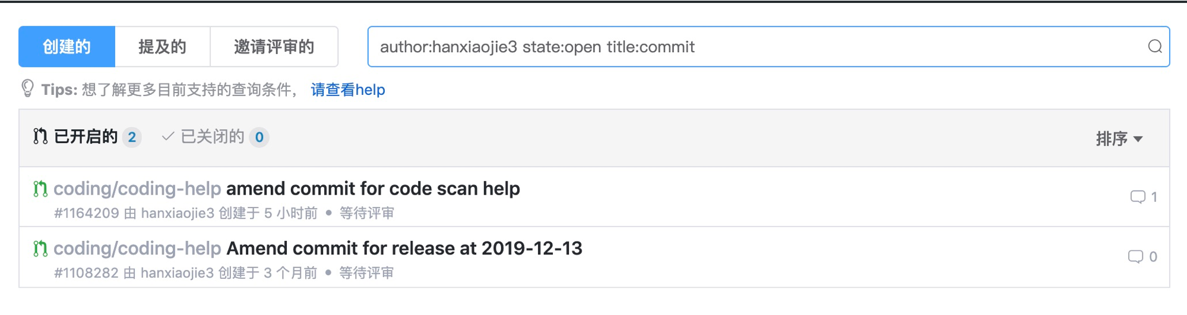Click the checkmark icon beside 已关闭的
1187x315 pixels.
click(168, 136)
